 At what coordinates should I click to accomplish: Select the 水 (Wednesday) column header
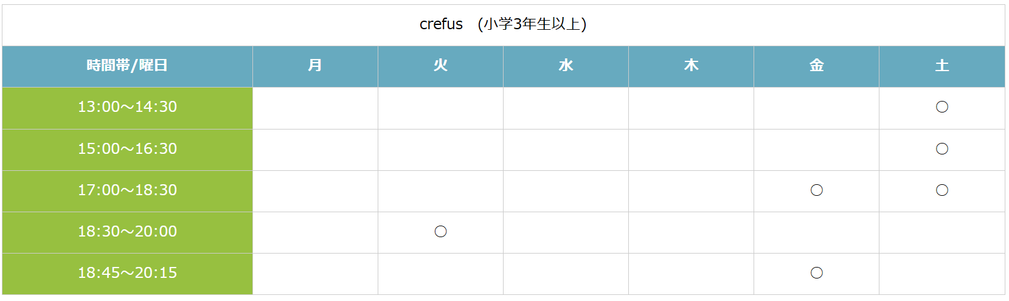566,66
